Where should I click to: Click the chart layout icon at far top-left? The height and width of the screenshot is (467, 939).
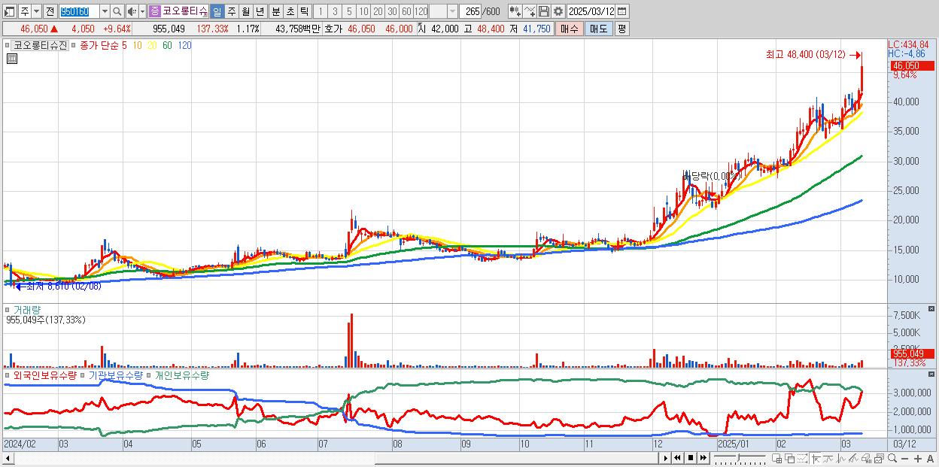(x=9, y=11)
